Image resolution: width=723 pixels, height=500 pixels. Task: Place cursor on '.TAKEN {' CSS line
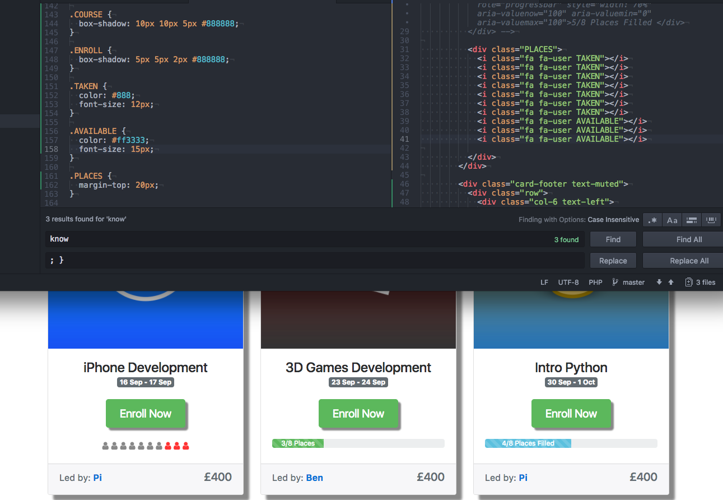pos(88,86)
